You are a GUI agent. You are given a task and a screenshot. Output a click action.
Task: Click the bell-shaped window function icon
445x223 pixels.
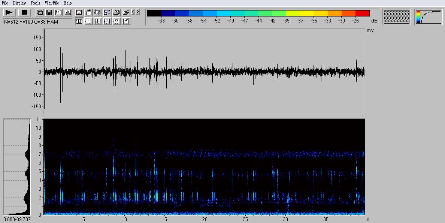click(x=67, y=12)
